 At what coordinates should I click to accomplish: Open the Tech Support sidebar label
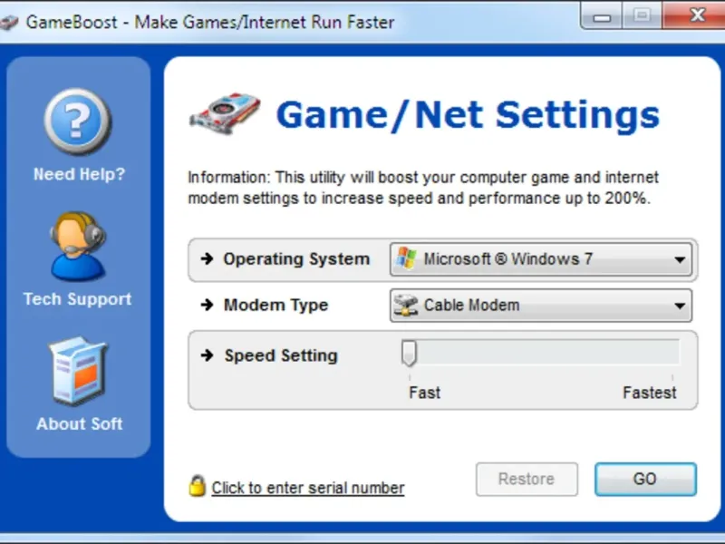point(78,299)
